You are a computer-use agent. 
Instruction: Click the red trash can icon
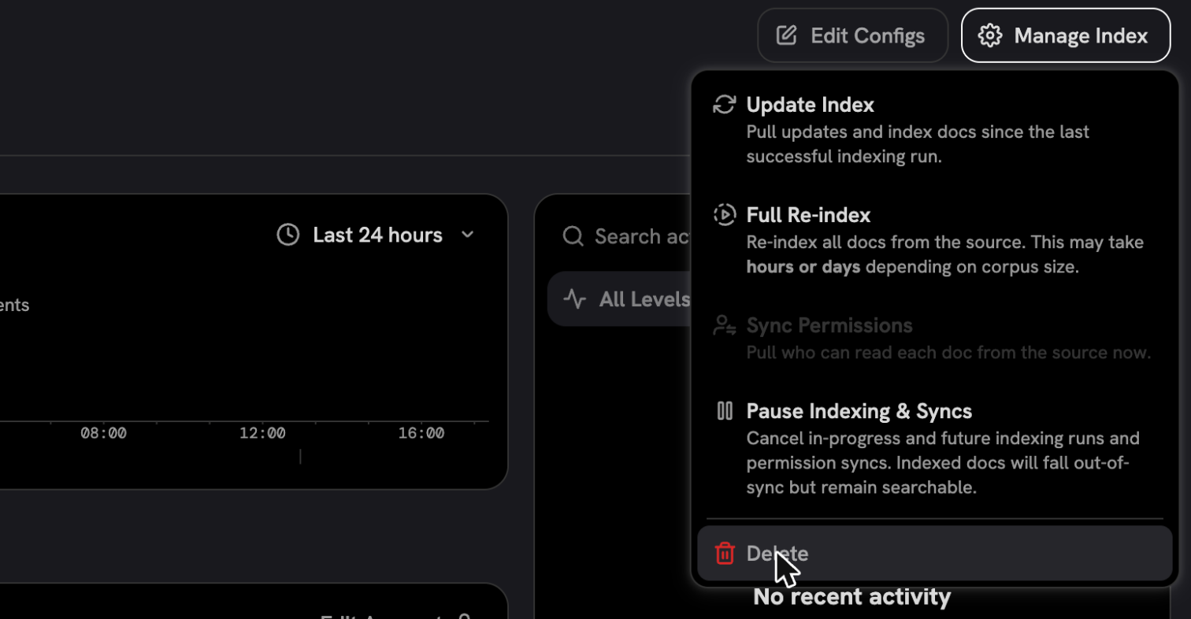[725, 554]
